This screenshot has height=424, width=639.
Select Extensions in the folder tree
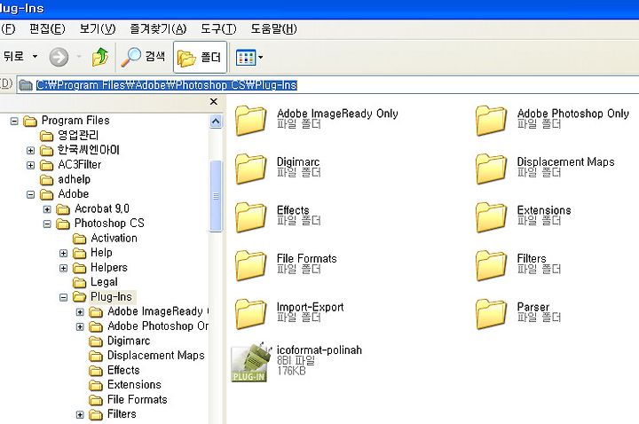click(x=134, y=384)
